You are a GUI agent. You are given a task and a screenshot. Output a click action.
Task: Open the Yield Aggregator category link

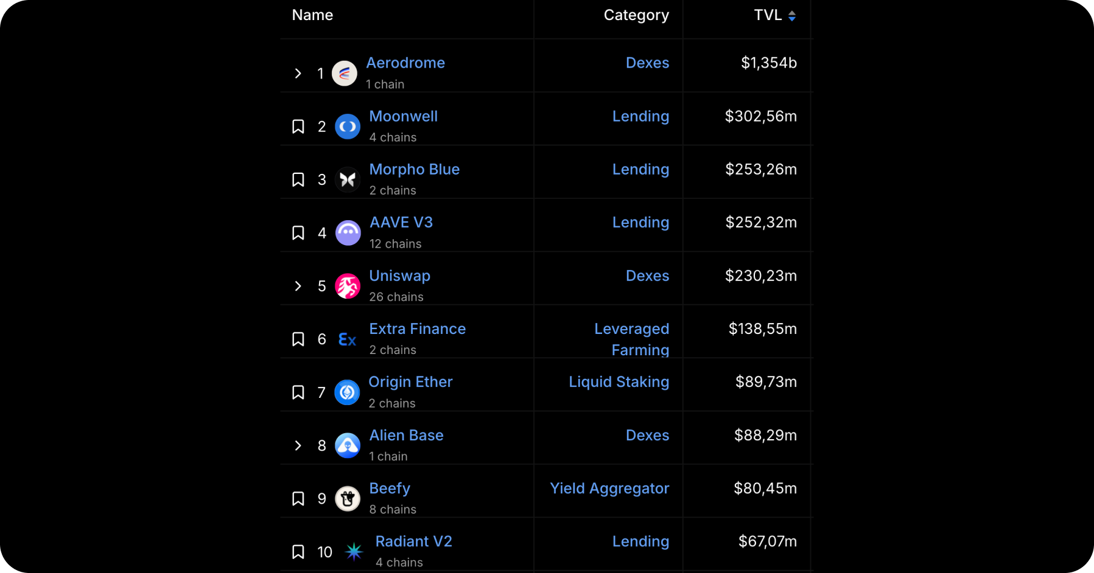(x=609, y=488)
